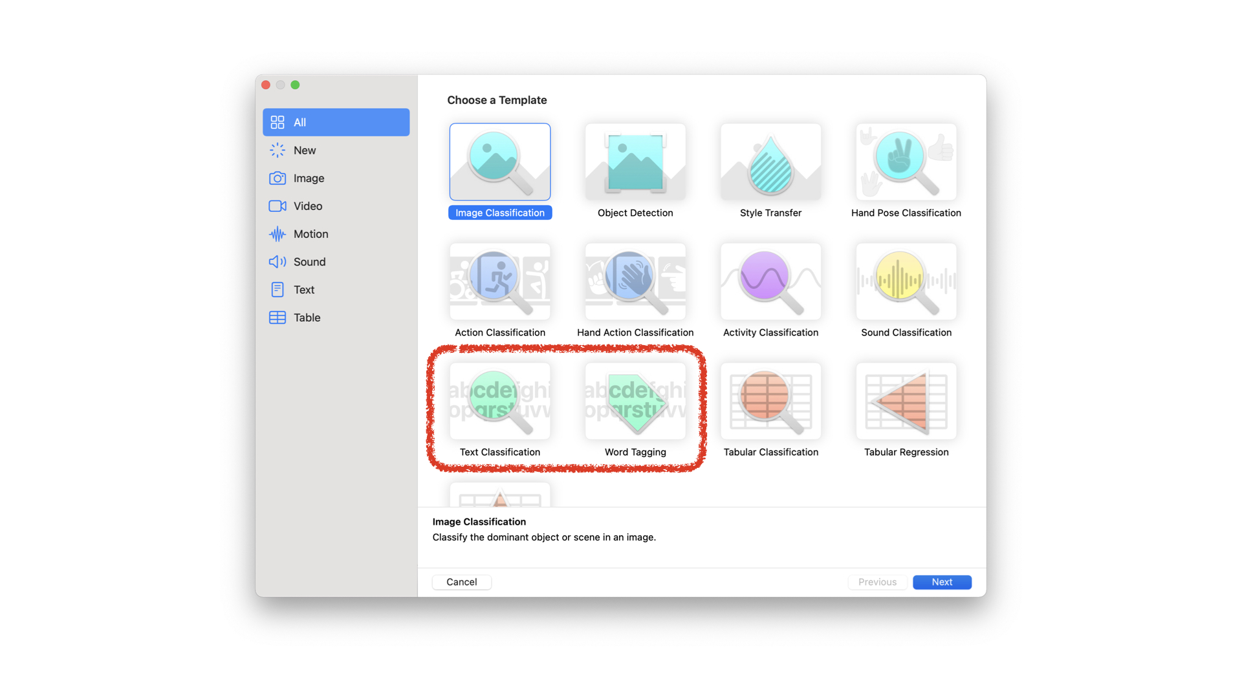Image resolution: width=1242 pixels, height=698 pixels.
Task: Pick the Tabular Classification template icon
Action: click(x=770, y=401)
